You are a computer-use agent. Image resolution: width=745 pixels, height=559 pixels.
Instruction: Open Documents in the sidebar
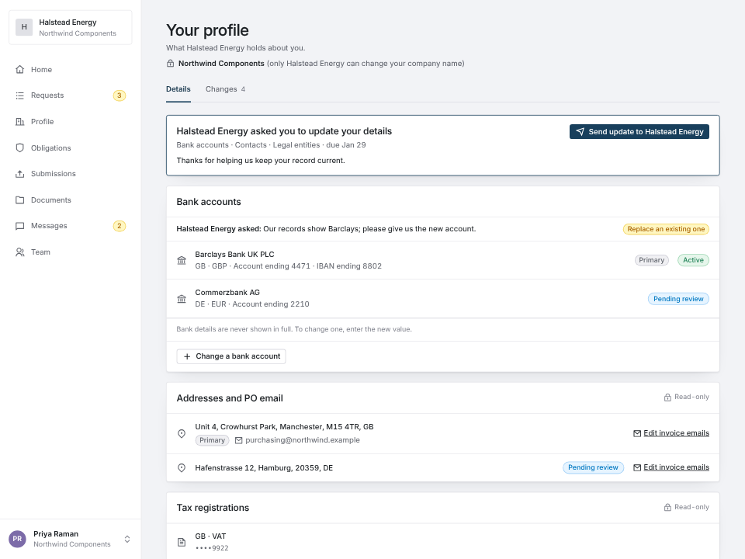(71, 200)
